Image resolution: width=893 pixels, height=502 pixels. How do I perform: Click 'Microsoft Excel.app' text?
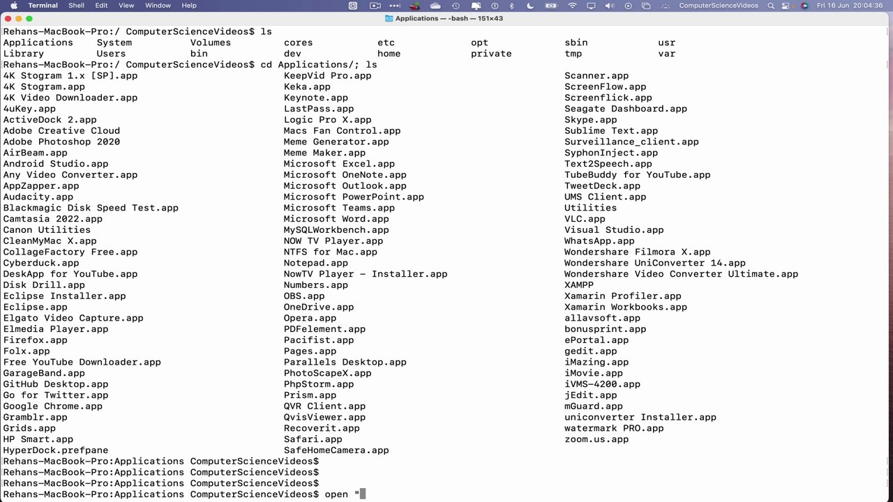pos(339,164)
